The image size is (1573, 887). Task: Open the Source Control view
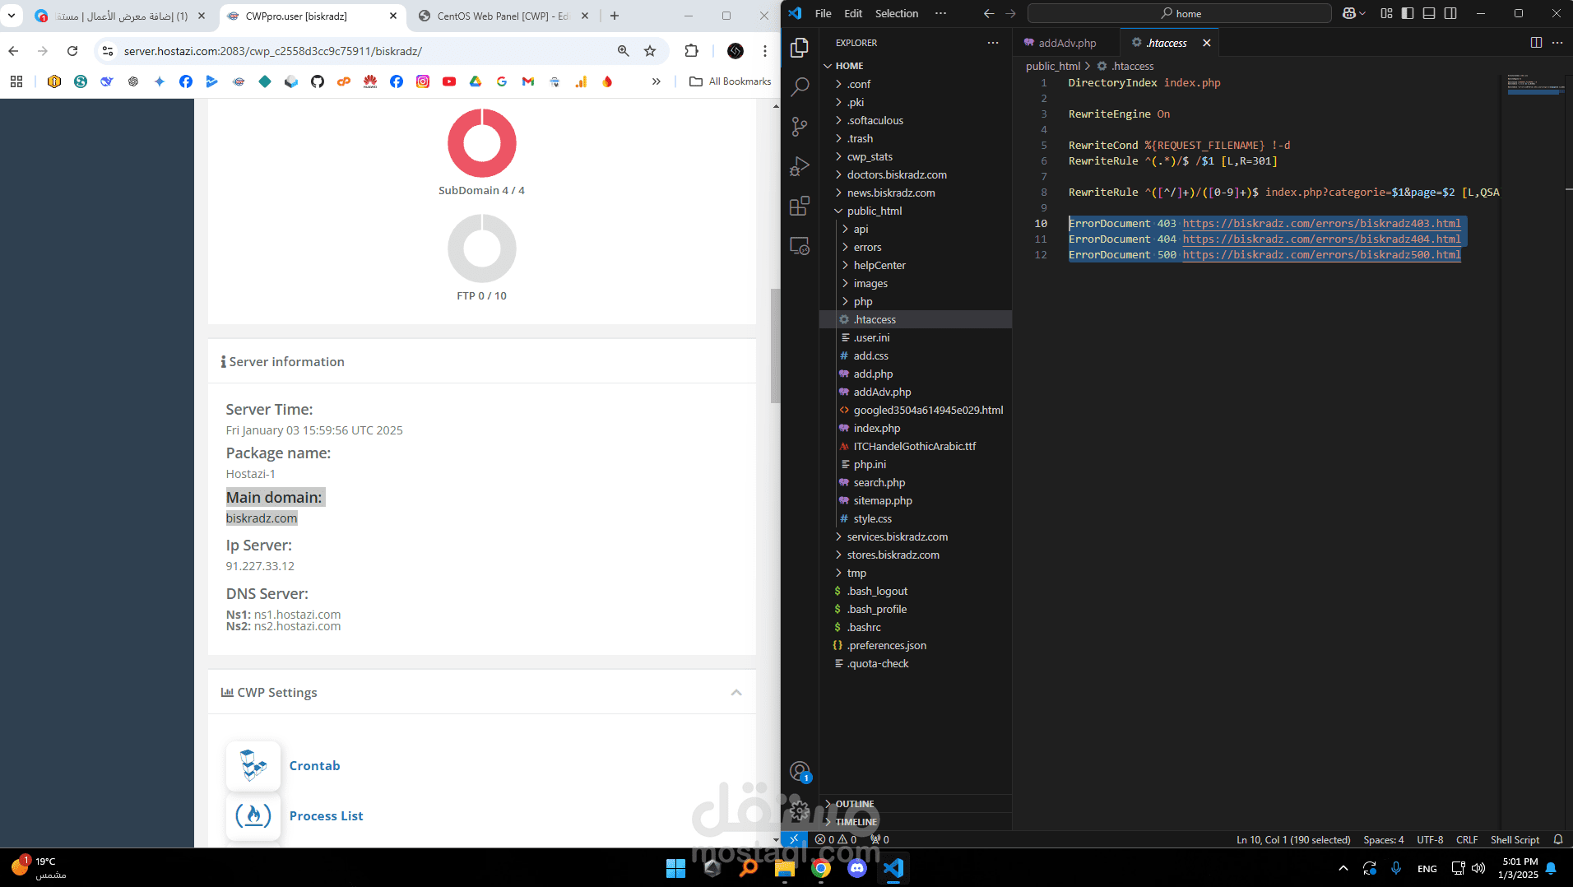pos(799,127)
